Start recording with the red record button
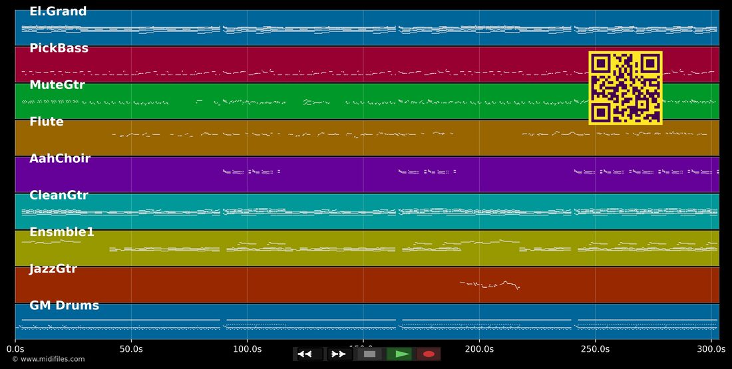732x369 pixels. tap(429, 354)
